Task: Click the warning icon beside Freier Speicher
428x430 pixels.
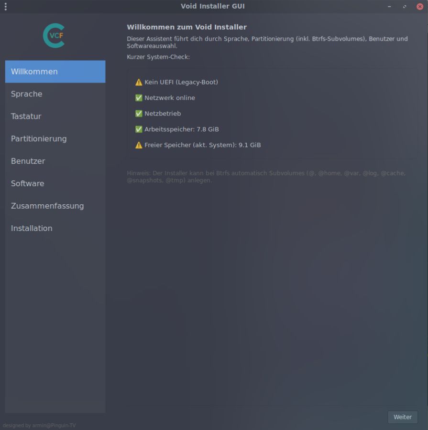Action: (139, 145)
